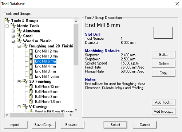Select the Aluminum group label

pos(31,31)
